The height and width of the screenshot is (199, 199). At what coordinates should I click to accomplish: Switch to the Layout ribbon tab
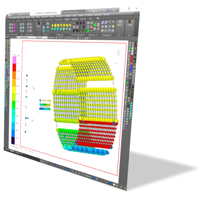tap(67, 19)
